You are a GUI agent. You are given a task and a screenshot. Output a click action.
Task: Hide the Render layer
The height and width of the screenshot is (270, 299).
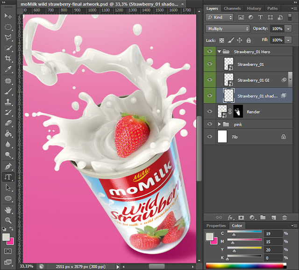click(210, 111)
